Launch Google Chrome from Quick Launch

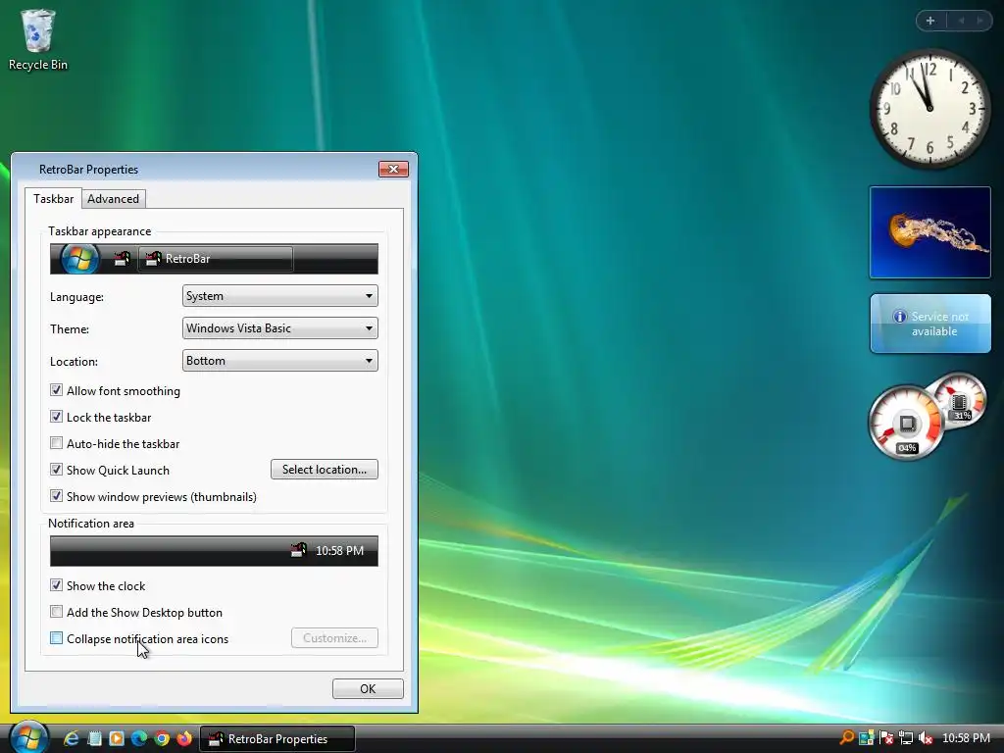coord(162,738)
